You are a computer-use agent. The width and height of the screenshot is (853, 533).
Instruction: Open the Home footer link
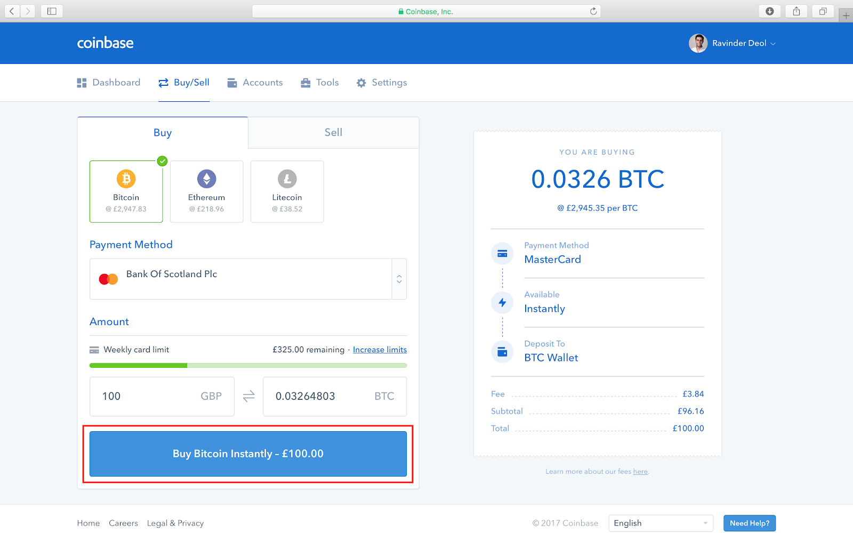coord(88,523)
